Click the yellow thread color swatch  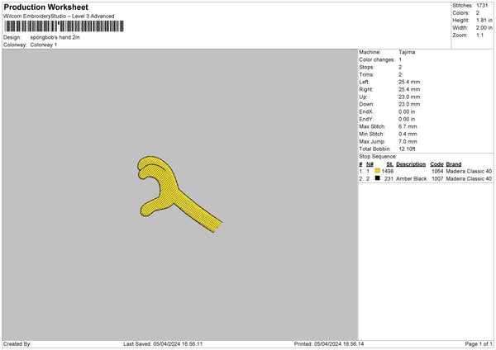378,171
